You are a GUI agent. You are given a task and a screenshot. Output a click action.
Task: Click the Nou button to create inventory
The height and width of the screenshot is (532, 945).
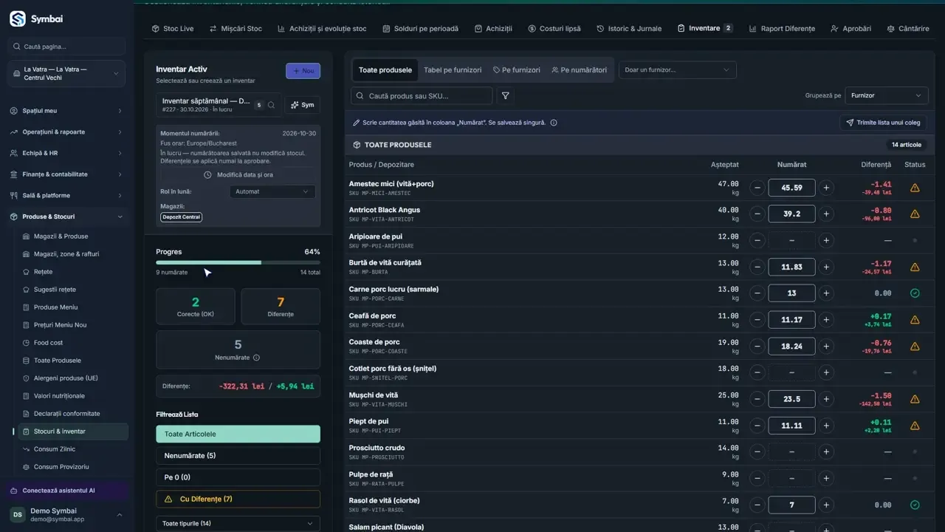click(x=303, y=71)
